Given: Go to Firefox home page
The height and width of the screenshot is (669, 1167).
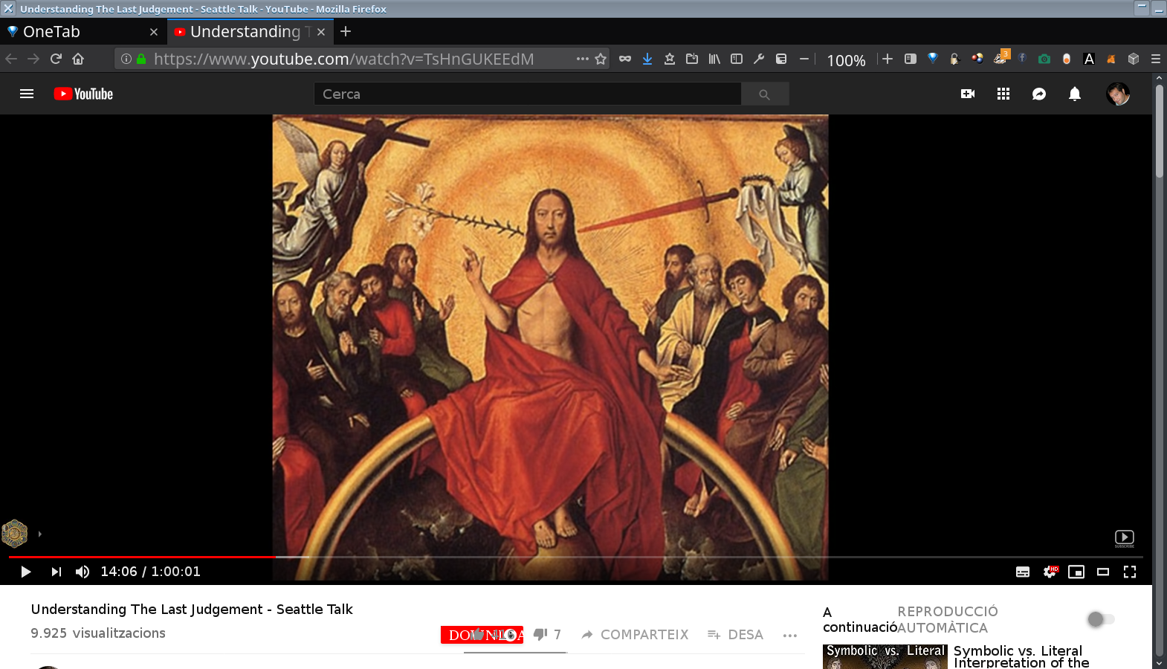Looking at the screenshot, I should [78, 59].
